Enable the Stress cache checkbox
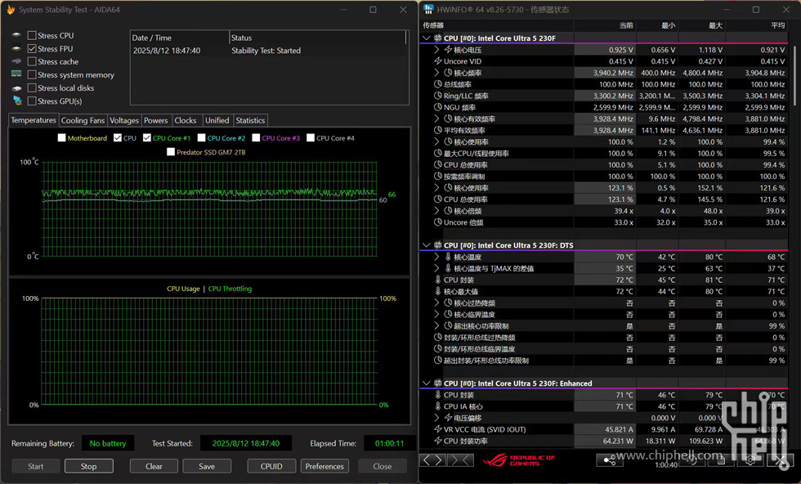801x484 pixels. click(32, 61)
